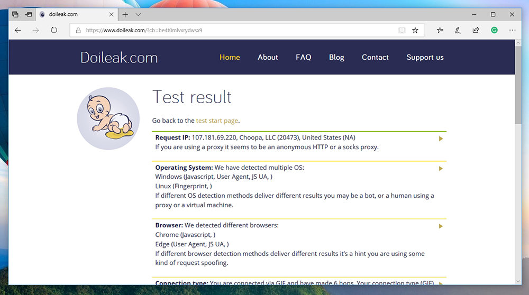The image size is (529, 295).
Task: Open the Favorites hub icon
Action: point(440,30)
